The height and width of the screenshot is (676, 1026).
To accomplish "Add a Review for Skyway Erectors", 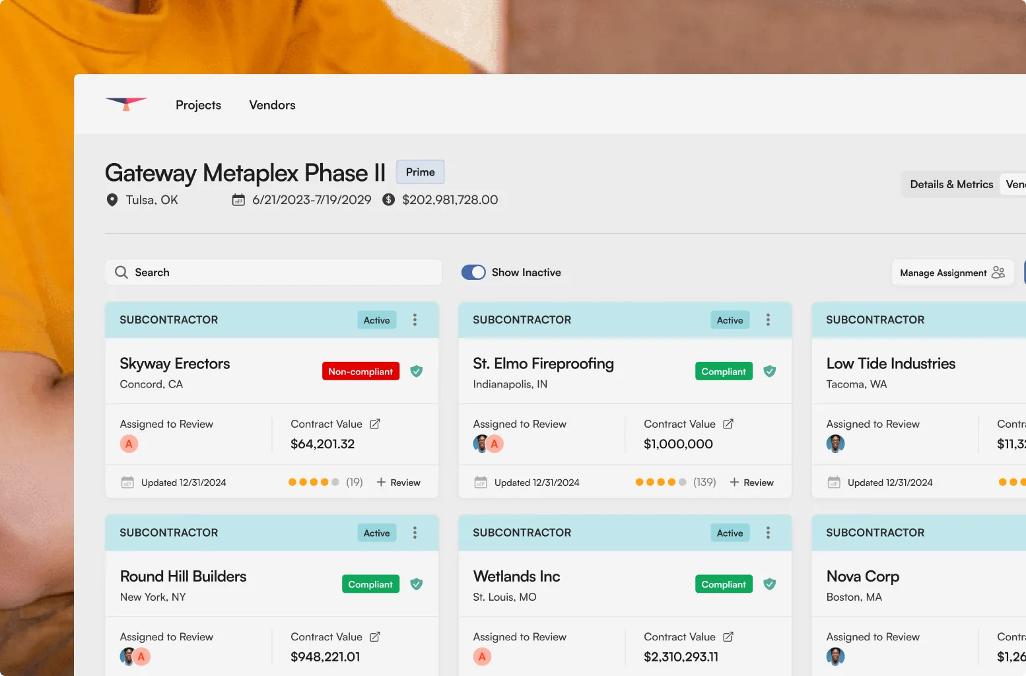I will pyautogui.click(x=398, y=483).
